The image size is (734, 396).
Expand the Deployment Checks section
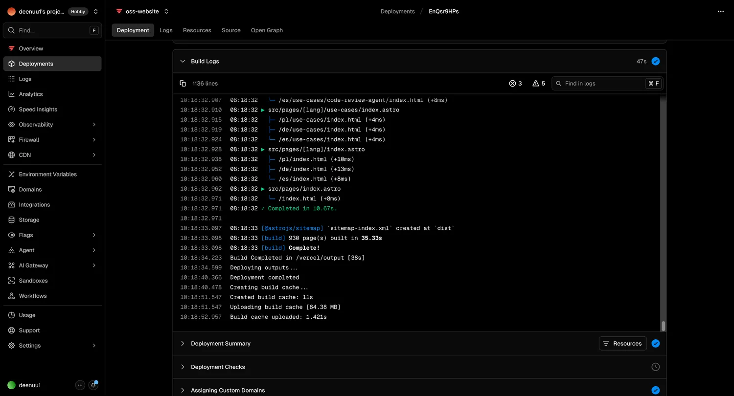pyautogui.click(x=183, y=367)
